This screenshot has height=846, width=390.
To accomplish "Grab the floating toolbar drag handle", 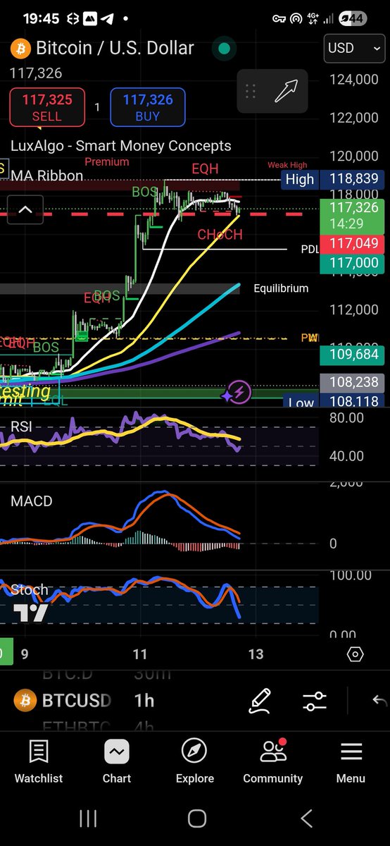I will 250,91.
